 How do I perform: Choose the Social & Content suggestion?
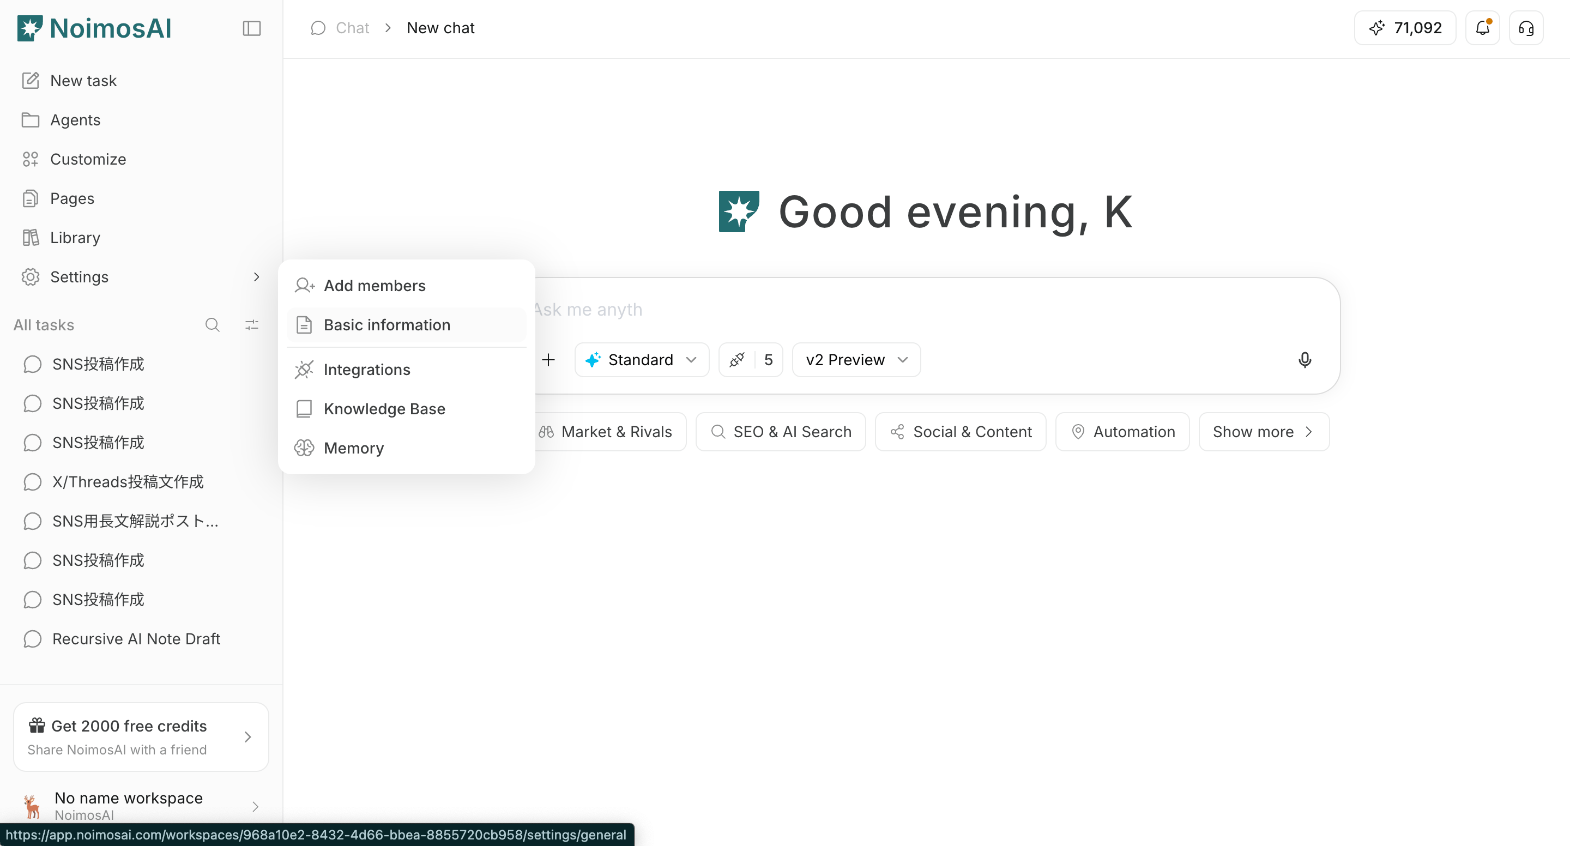[x=961, y=432]
